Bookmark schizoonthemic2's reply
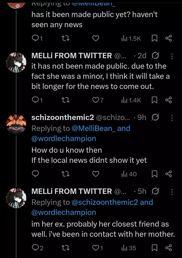 pyautogui.click(x=154, y=174)
